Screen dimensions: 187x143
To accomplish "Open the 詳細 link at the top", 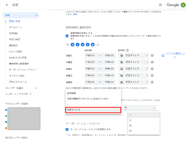I will (75, 14).
